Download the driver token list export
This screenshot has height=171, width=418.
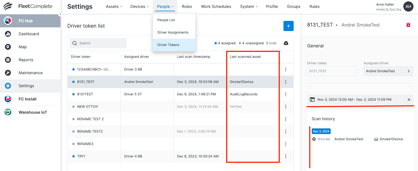click(286, 43)
